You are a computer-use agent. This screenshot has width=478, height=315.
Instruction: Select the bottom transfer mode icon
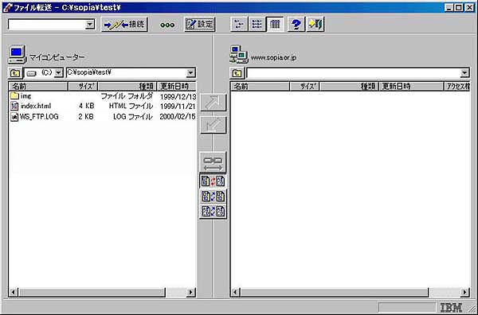click(213, 212)
